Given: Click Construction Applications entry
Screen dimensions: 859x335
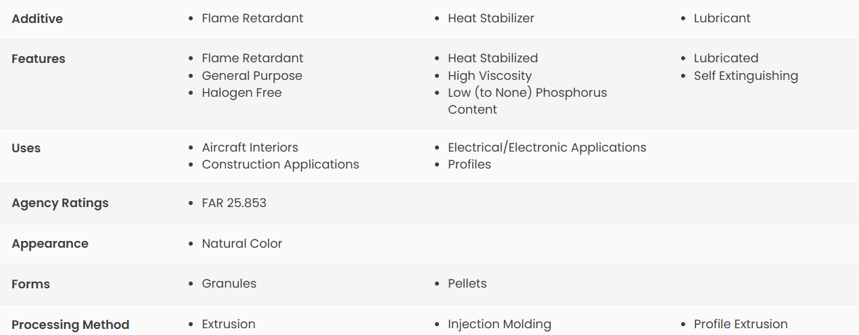Looking at the screenshot, I should click(x=280, y=164).
